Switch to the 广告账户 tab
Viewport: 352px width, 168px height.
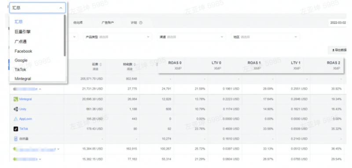pyautogui.click(x=108, y=23)
